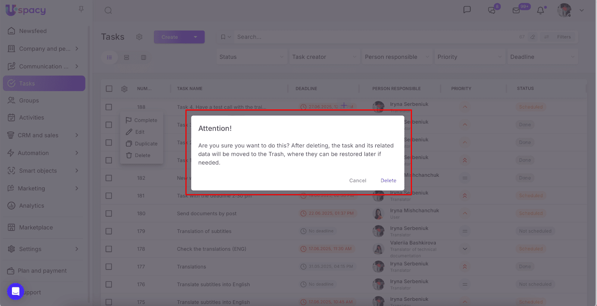Choose Delete in the task context menu
The height and width of the screenshot is (306, 597).
142,155
